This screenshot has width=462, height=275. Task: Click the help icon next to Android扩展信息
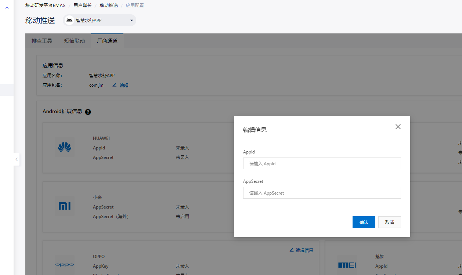[88, 112]
